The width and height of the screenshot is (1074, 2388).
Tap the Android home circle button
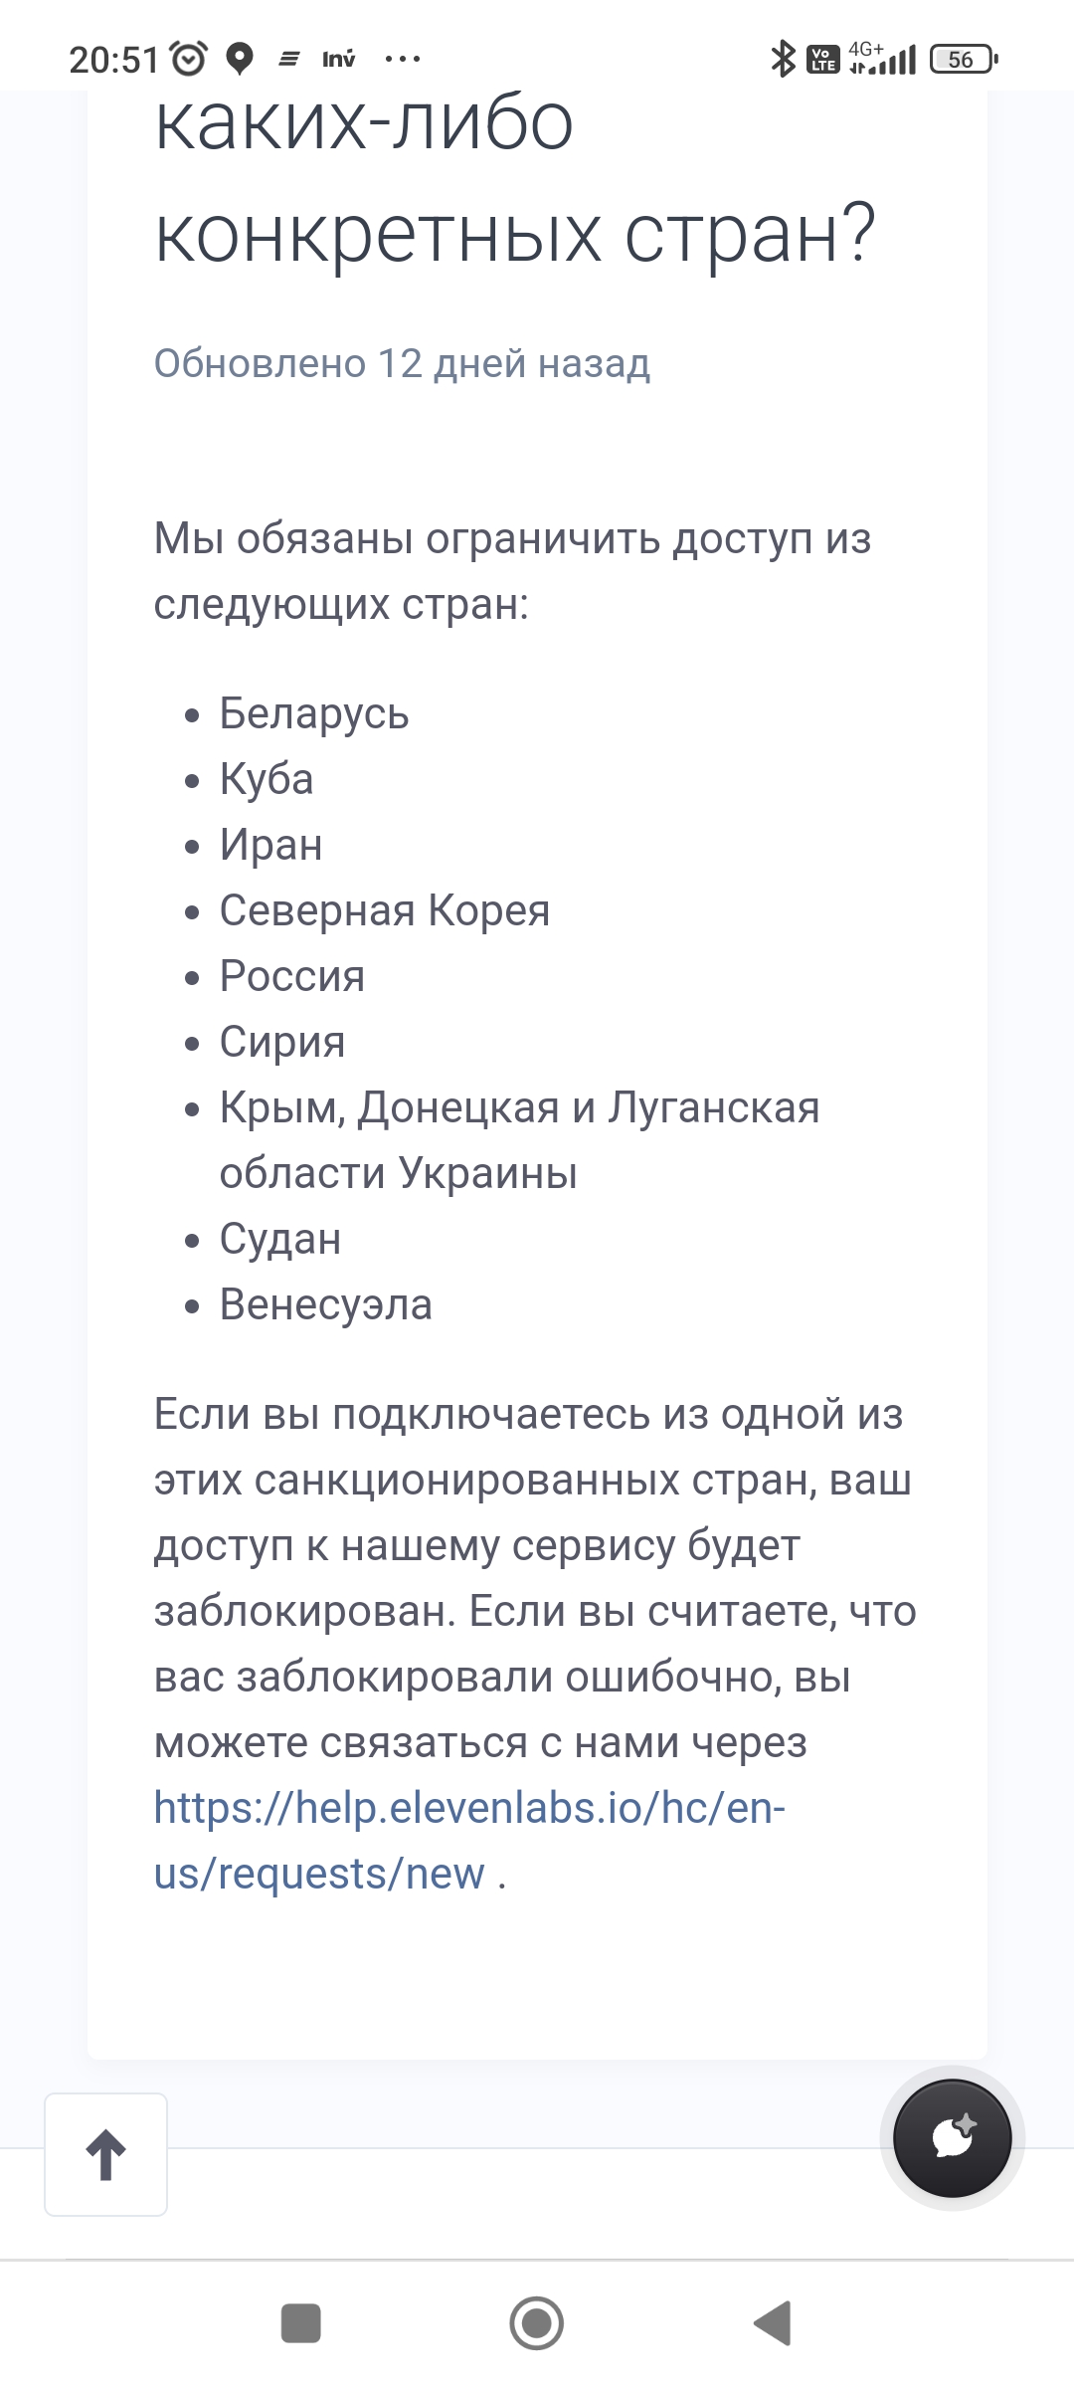coord(537,2323)
